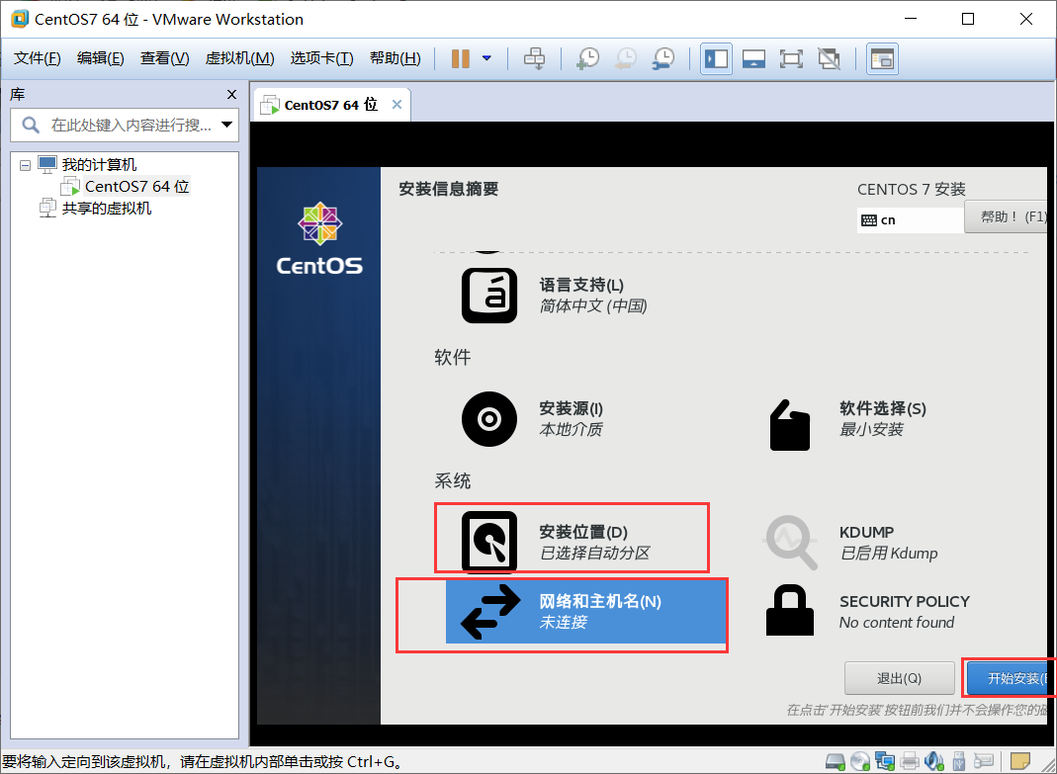Toggle the library sidebar view icon
Viewport: 1057px width, 774px height.
pos(716,58)
